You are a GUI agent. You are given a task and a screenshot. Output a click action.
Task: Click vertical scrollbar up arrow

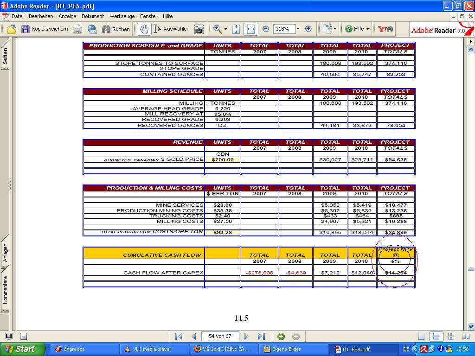point(471,49)
